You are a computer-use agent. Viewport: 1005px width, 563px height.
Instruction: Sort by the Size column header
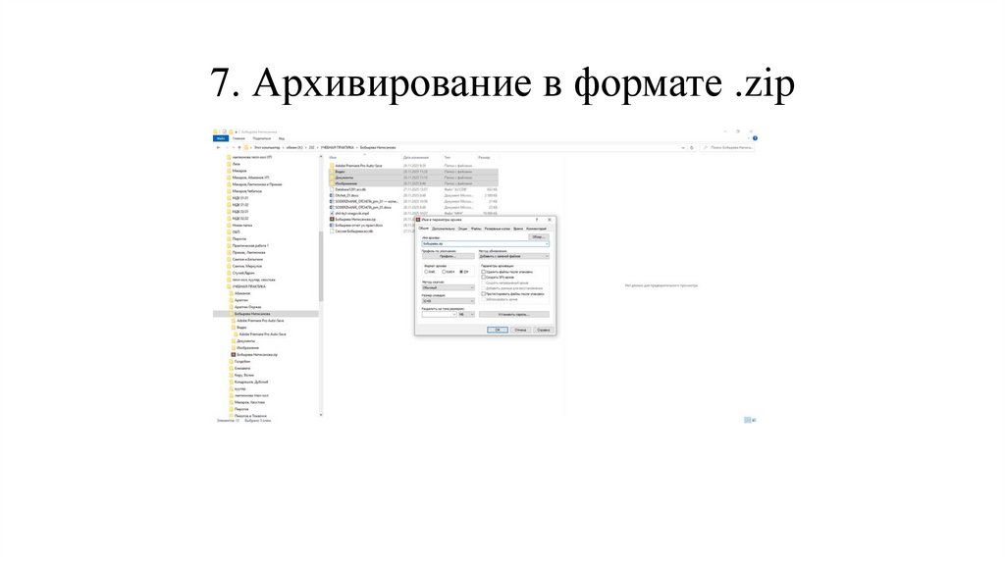pyautogui.click(x=484, y=158)
